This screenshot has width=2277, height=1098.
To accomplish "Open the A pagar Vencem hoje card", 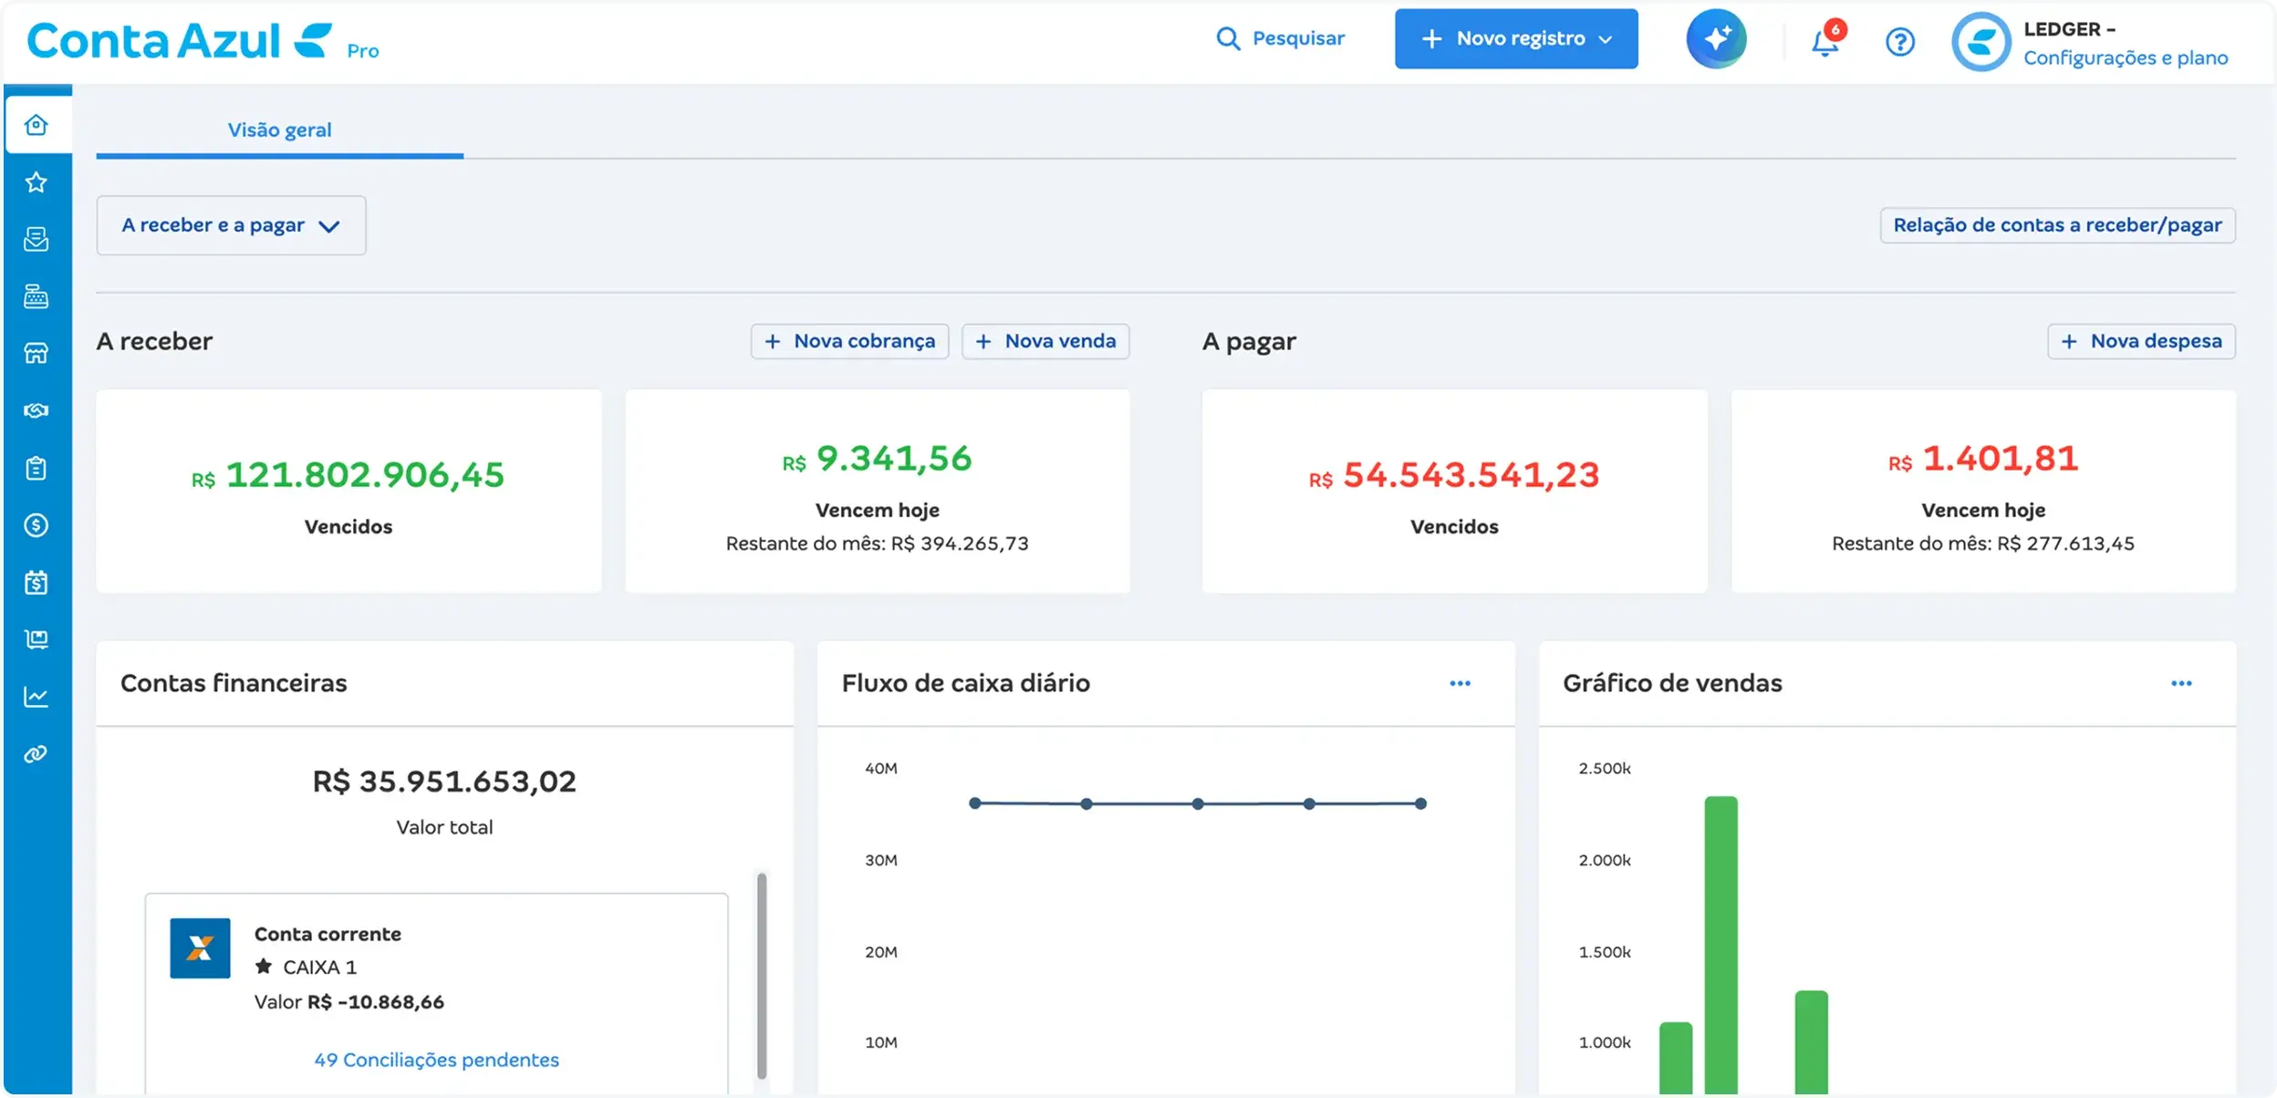I will point(1983,492).
